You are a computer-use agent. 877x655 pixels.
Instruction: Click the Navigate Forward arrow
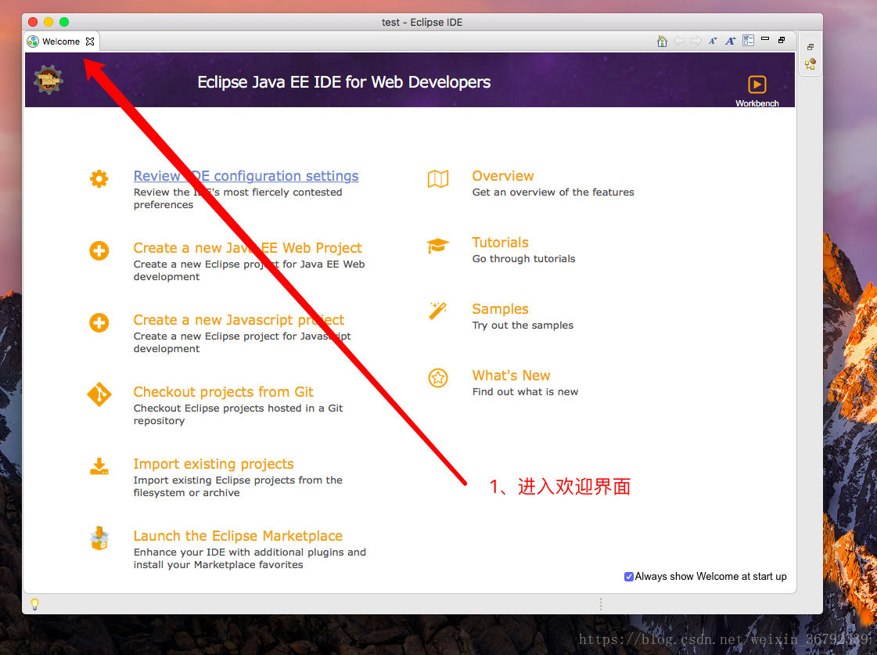click(696, 41)
